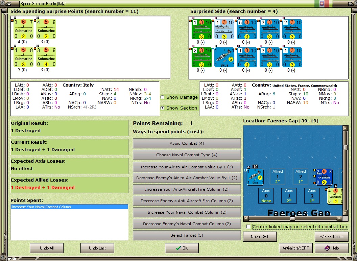Screen dimensions: 357x261
Task: Select the blue 5-3-10 ship counter
Action: [x=247, y=29]
